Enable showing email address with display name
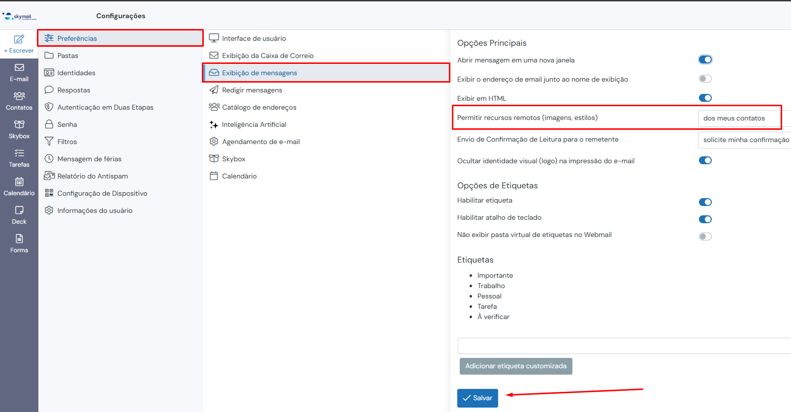791x412 pixels. pos(705,79)
